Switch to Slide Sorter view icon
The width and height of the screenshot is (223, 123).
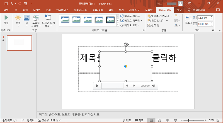(159, 120)
